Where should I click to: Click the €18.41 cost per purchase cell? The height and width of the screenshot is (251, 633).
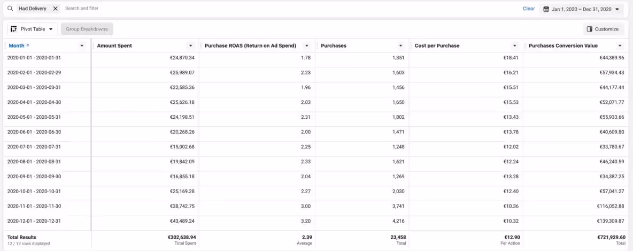(x=511, y=58)
